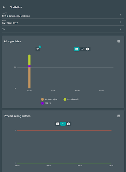The width and height of the screenshot is (126, 172).
Task: Select bar chart view for Procedure log entries
Action: (58, 124)
